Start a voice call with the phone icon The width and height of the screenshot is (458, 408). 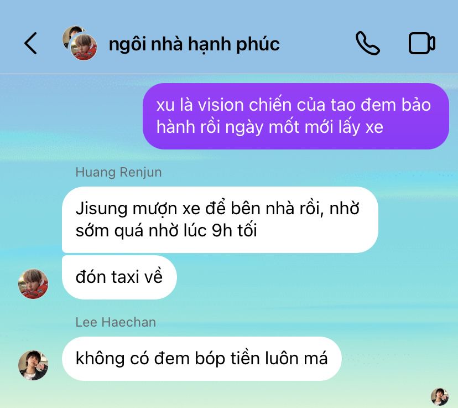pyautogui.click(x=367, y=43)
